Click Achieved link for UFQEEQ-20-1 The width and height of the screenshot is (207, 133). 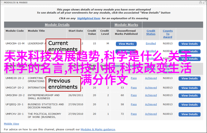click(151, 104)
